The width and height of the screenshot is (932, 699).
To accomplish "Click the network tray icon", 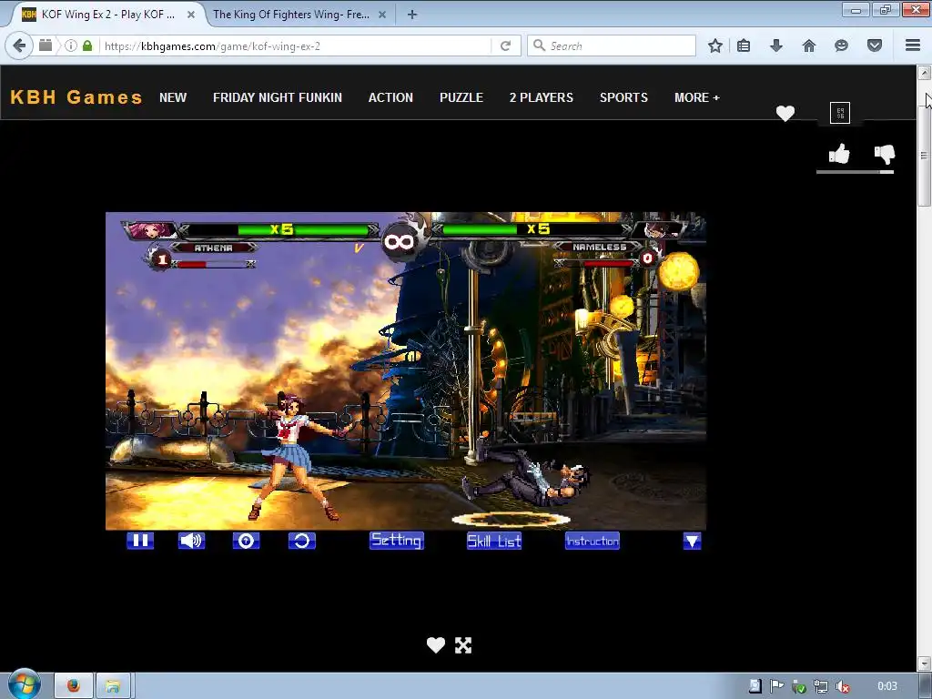I will tap(821, 686).
